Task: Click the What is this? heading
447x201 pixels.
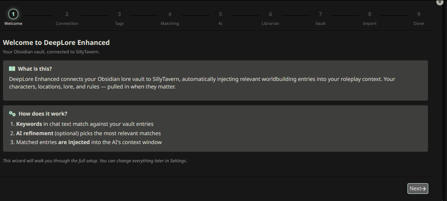Action: click(x=35, y=69)
